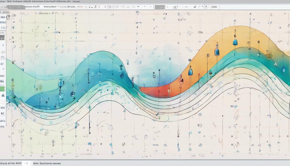Select the red circular marker in the red-orange area
Viewport: 290px width, 166px height.
tap(181, 81)
